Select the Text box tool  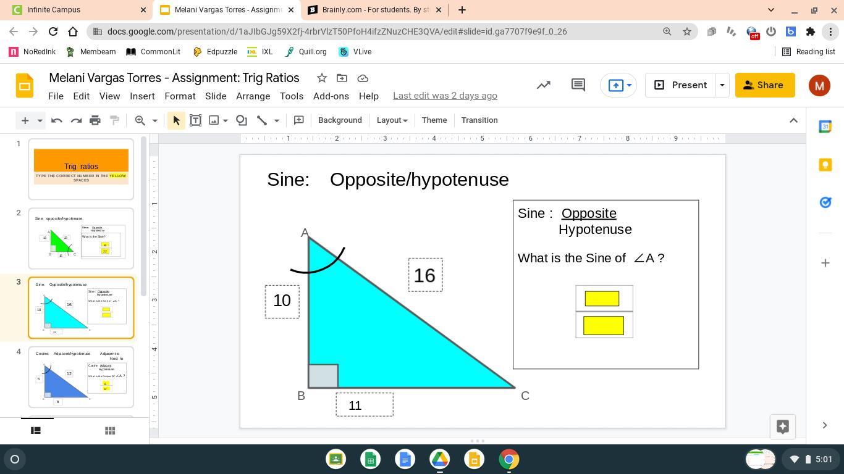[195, 120]
